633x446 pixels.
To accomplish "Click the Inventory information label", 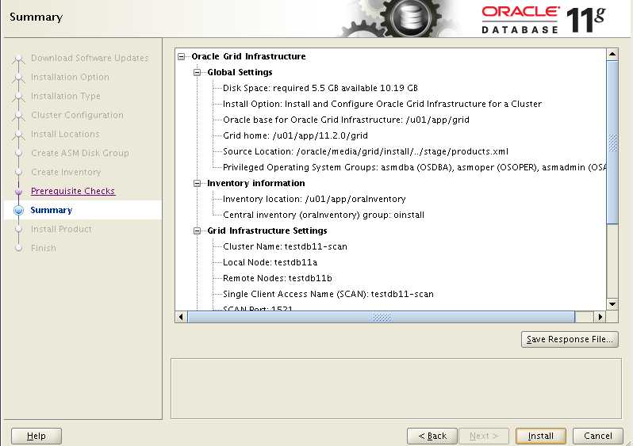I will (x=256, y=183).
